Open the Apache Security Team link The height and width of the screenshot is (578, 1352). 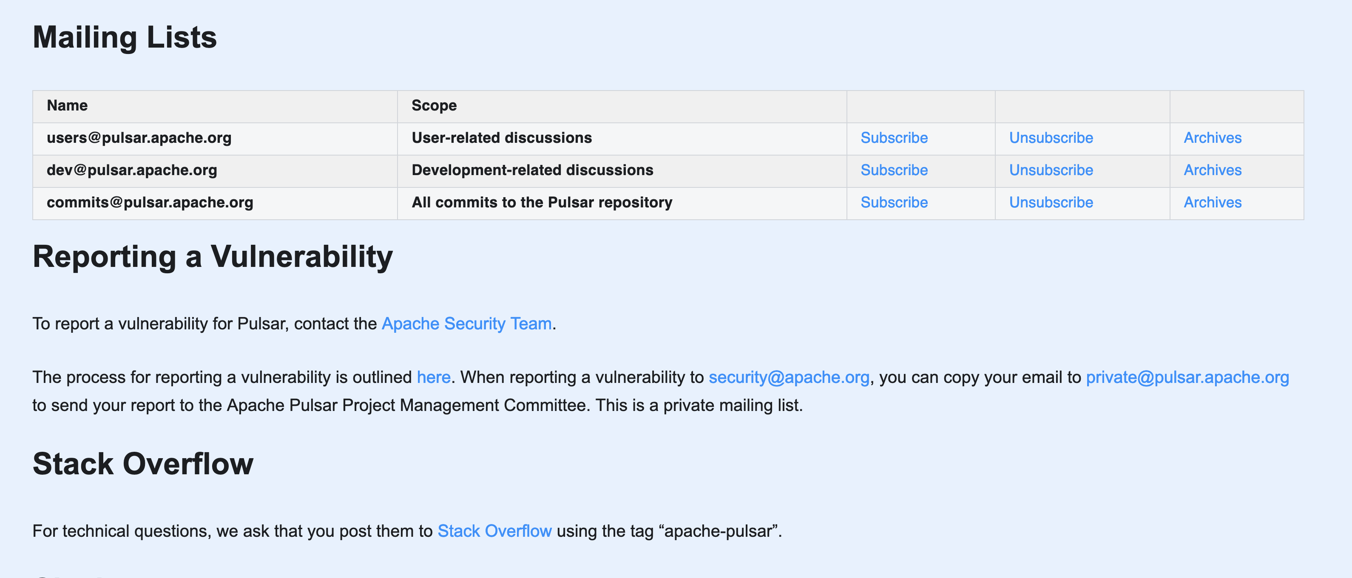[x=466, y=323]
